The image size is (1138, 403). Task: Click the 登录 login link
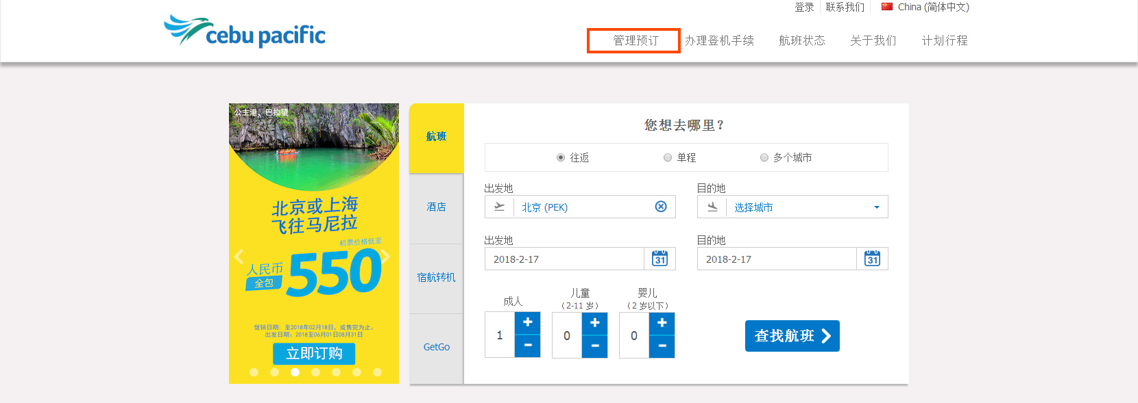pos(804,7)
